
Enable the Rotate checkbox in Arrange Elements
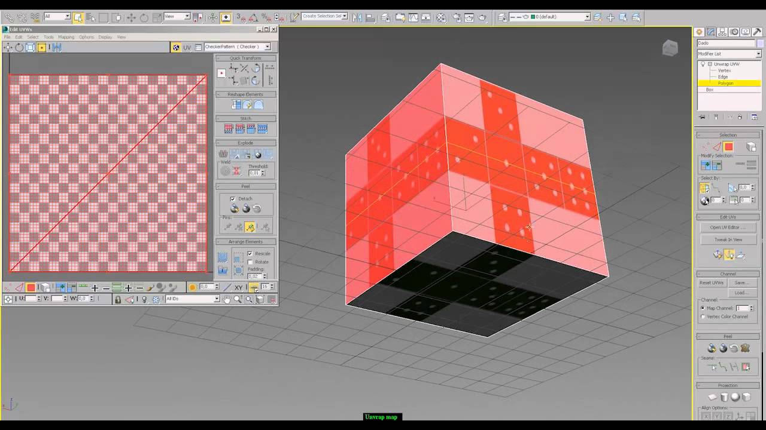tap(250, 262)
